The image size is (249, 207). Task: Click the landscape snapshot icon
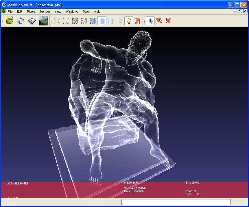click(x=43, y=21)
